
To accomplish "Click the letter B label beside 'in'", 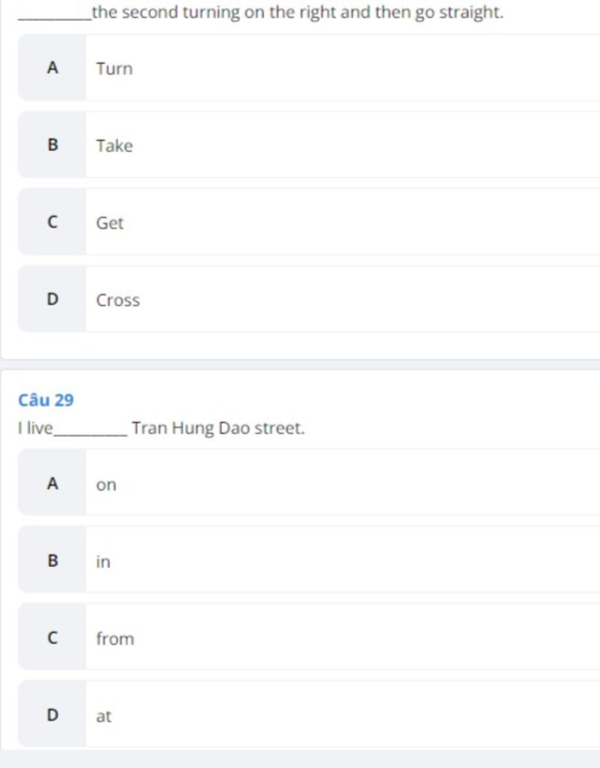I will click(52, 560).
